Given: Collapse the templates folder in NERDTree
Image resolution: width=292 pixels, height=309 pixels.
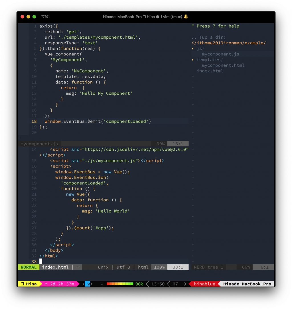Looking at the screenshot, I should tap(193, 60).
